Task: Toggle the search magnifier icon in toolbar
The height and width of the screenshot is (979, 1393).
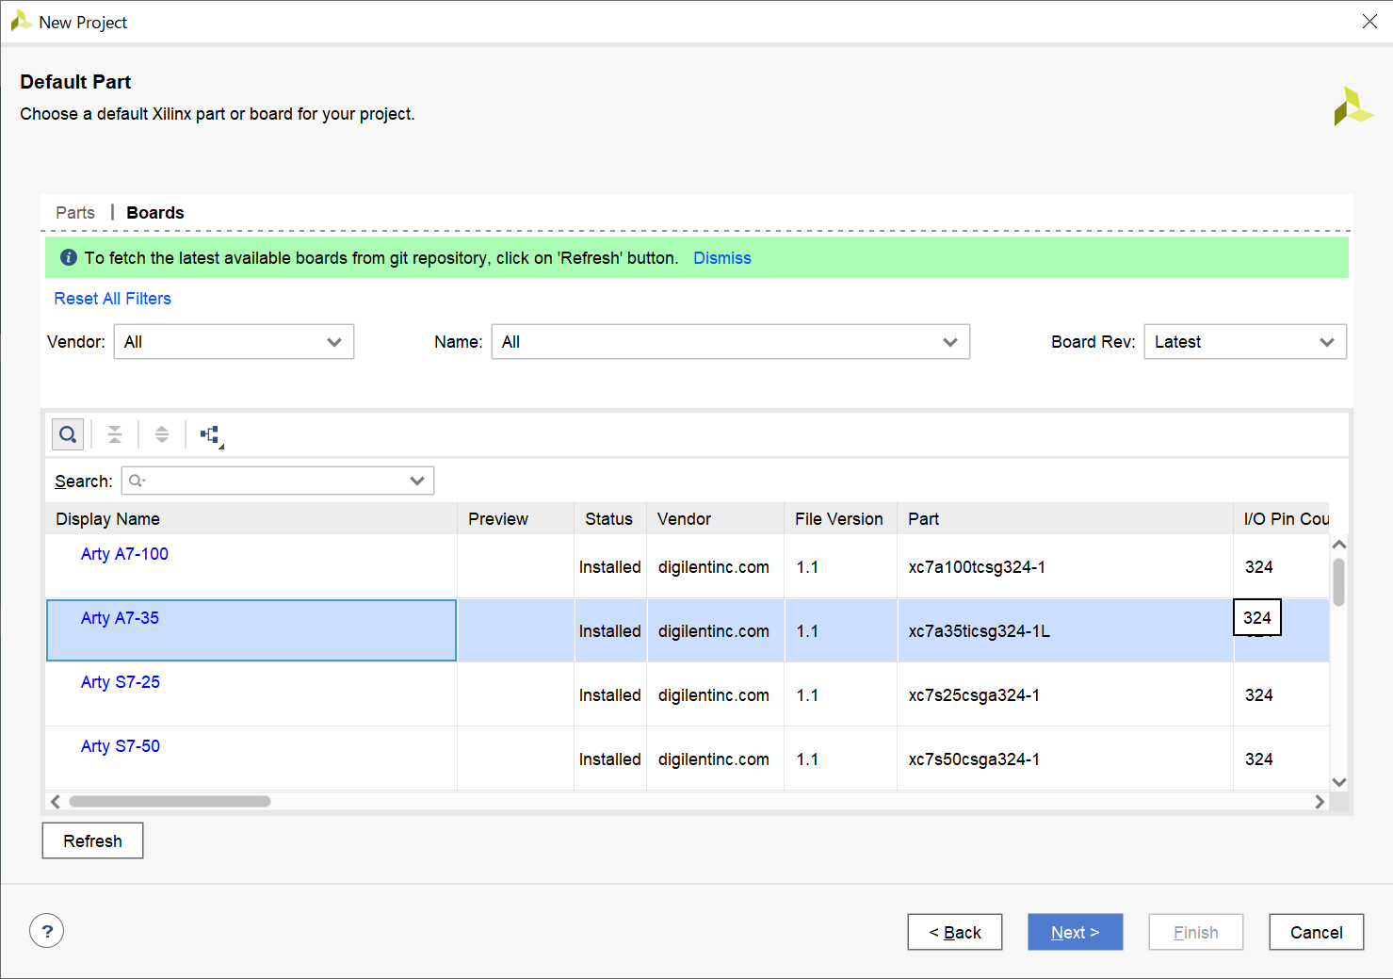Action: click(68, 434)
